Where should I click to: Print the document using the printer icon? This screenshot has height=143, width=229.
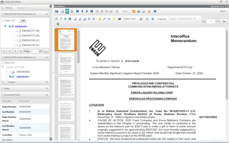tap(138, 11)
